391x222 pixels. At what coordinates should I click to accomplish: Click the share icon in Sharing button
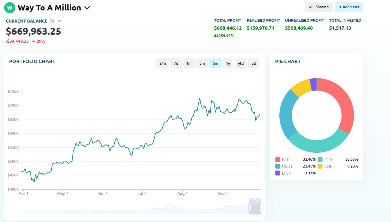[311, 7]
